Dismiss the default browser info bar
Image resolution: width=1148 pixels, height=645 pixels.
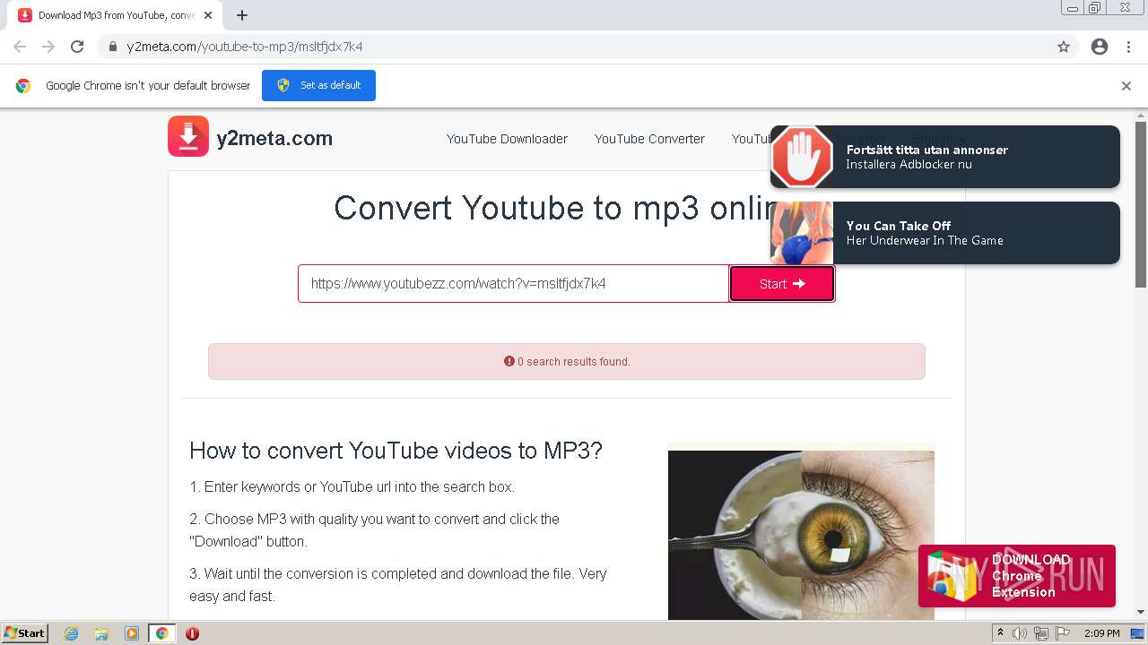pos(1126,86)
